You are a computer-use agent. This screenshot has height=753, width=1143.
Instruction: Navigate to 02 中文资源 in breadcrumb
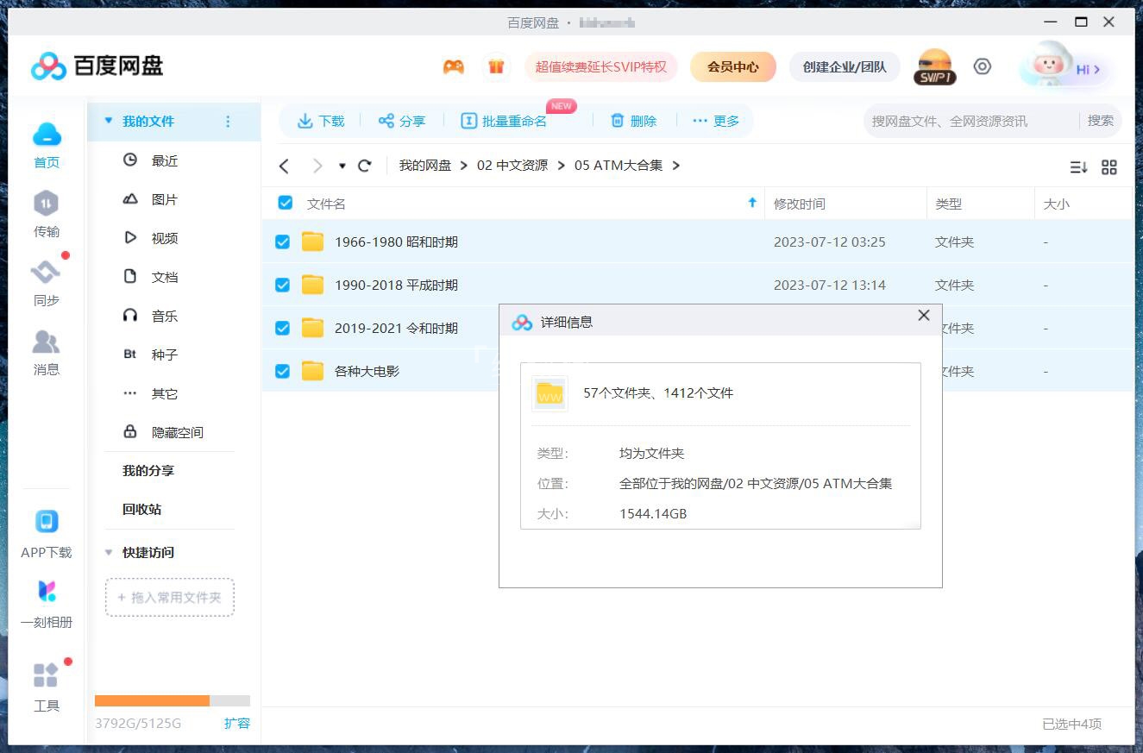coord(514,165)
